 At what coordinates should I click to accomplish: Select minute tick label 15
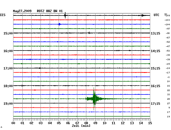[150, 123]
